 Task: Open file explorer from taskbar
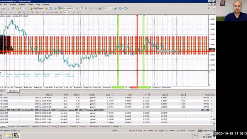click(x=8, y=136)
